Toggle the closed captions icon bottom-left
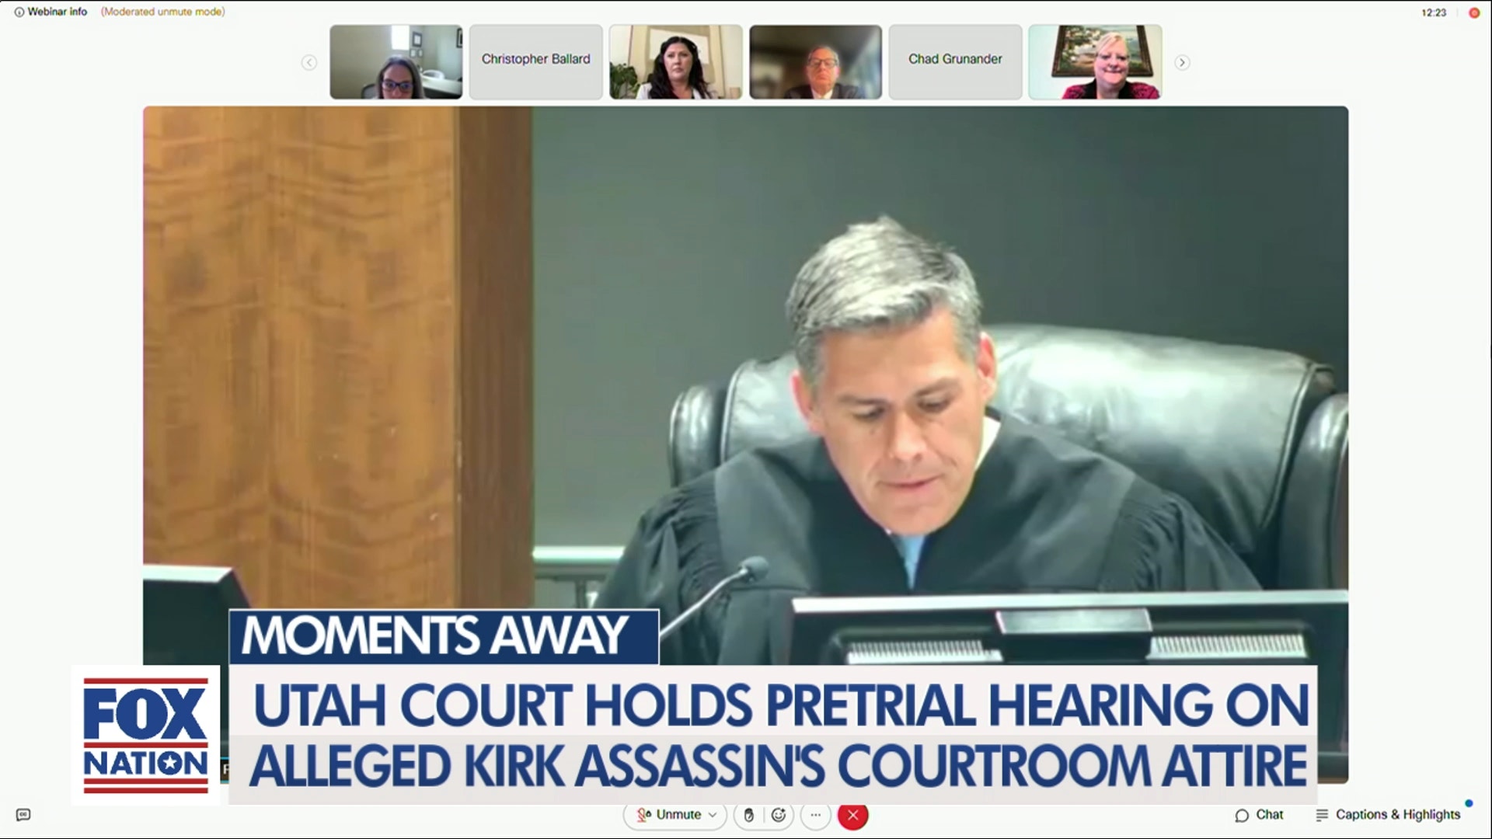Viewport: 1492px width, 839px height. tap(23, 815)
